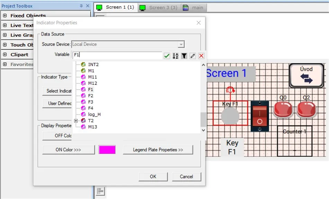The width and height of the screenshot is (329, 199).
Task: Click the pencil edit variable icon
Action: click(x=193, y=56)
